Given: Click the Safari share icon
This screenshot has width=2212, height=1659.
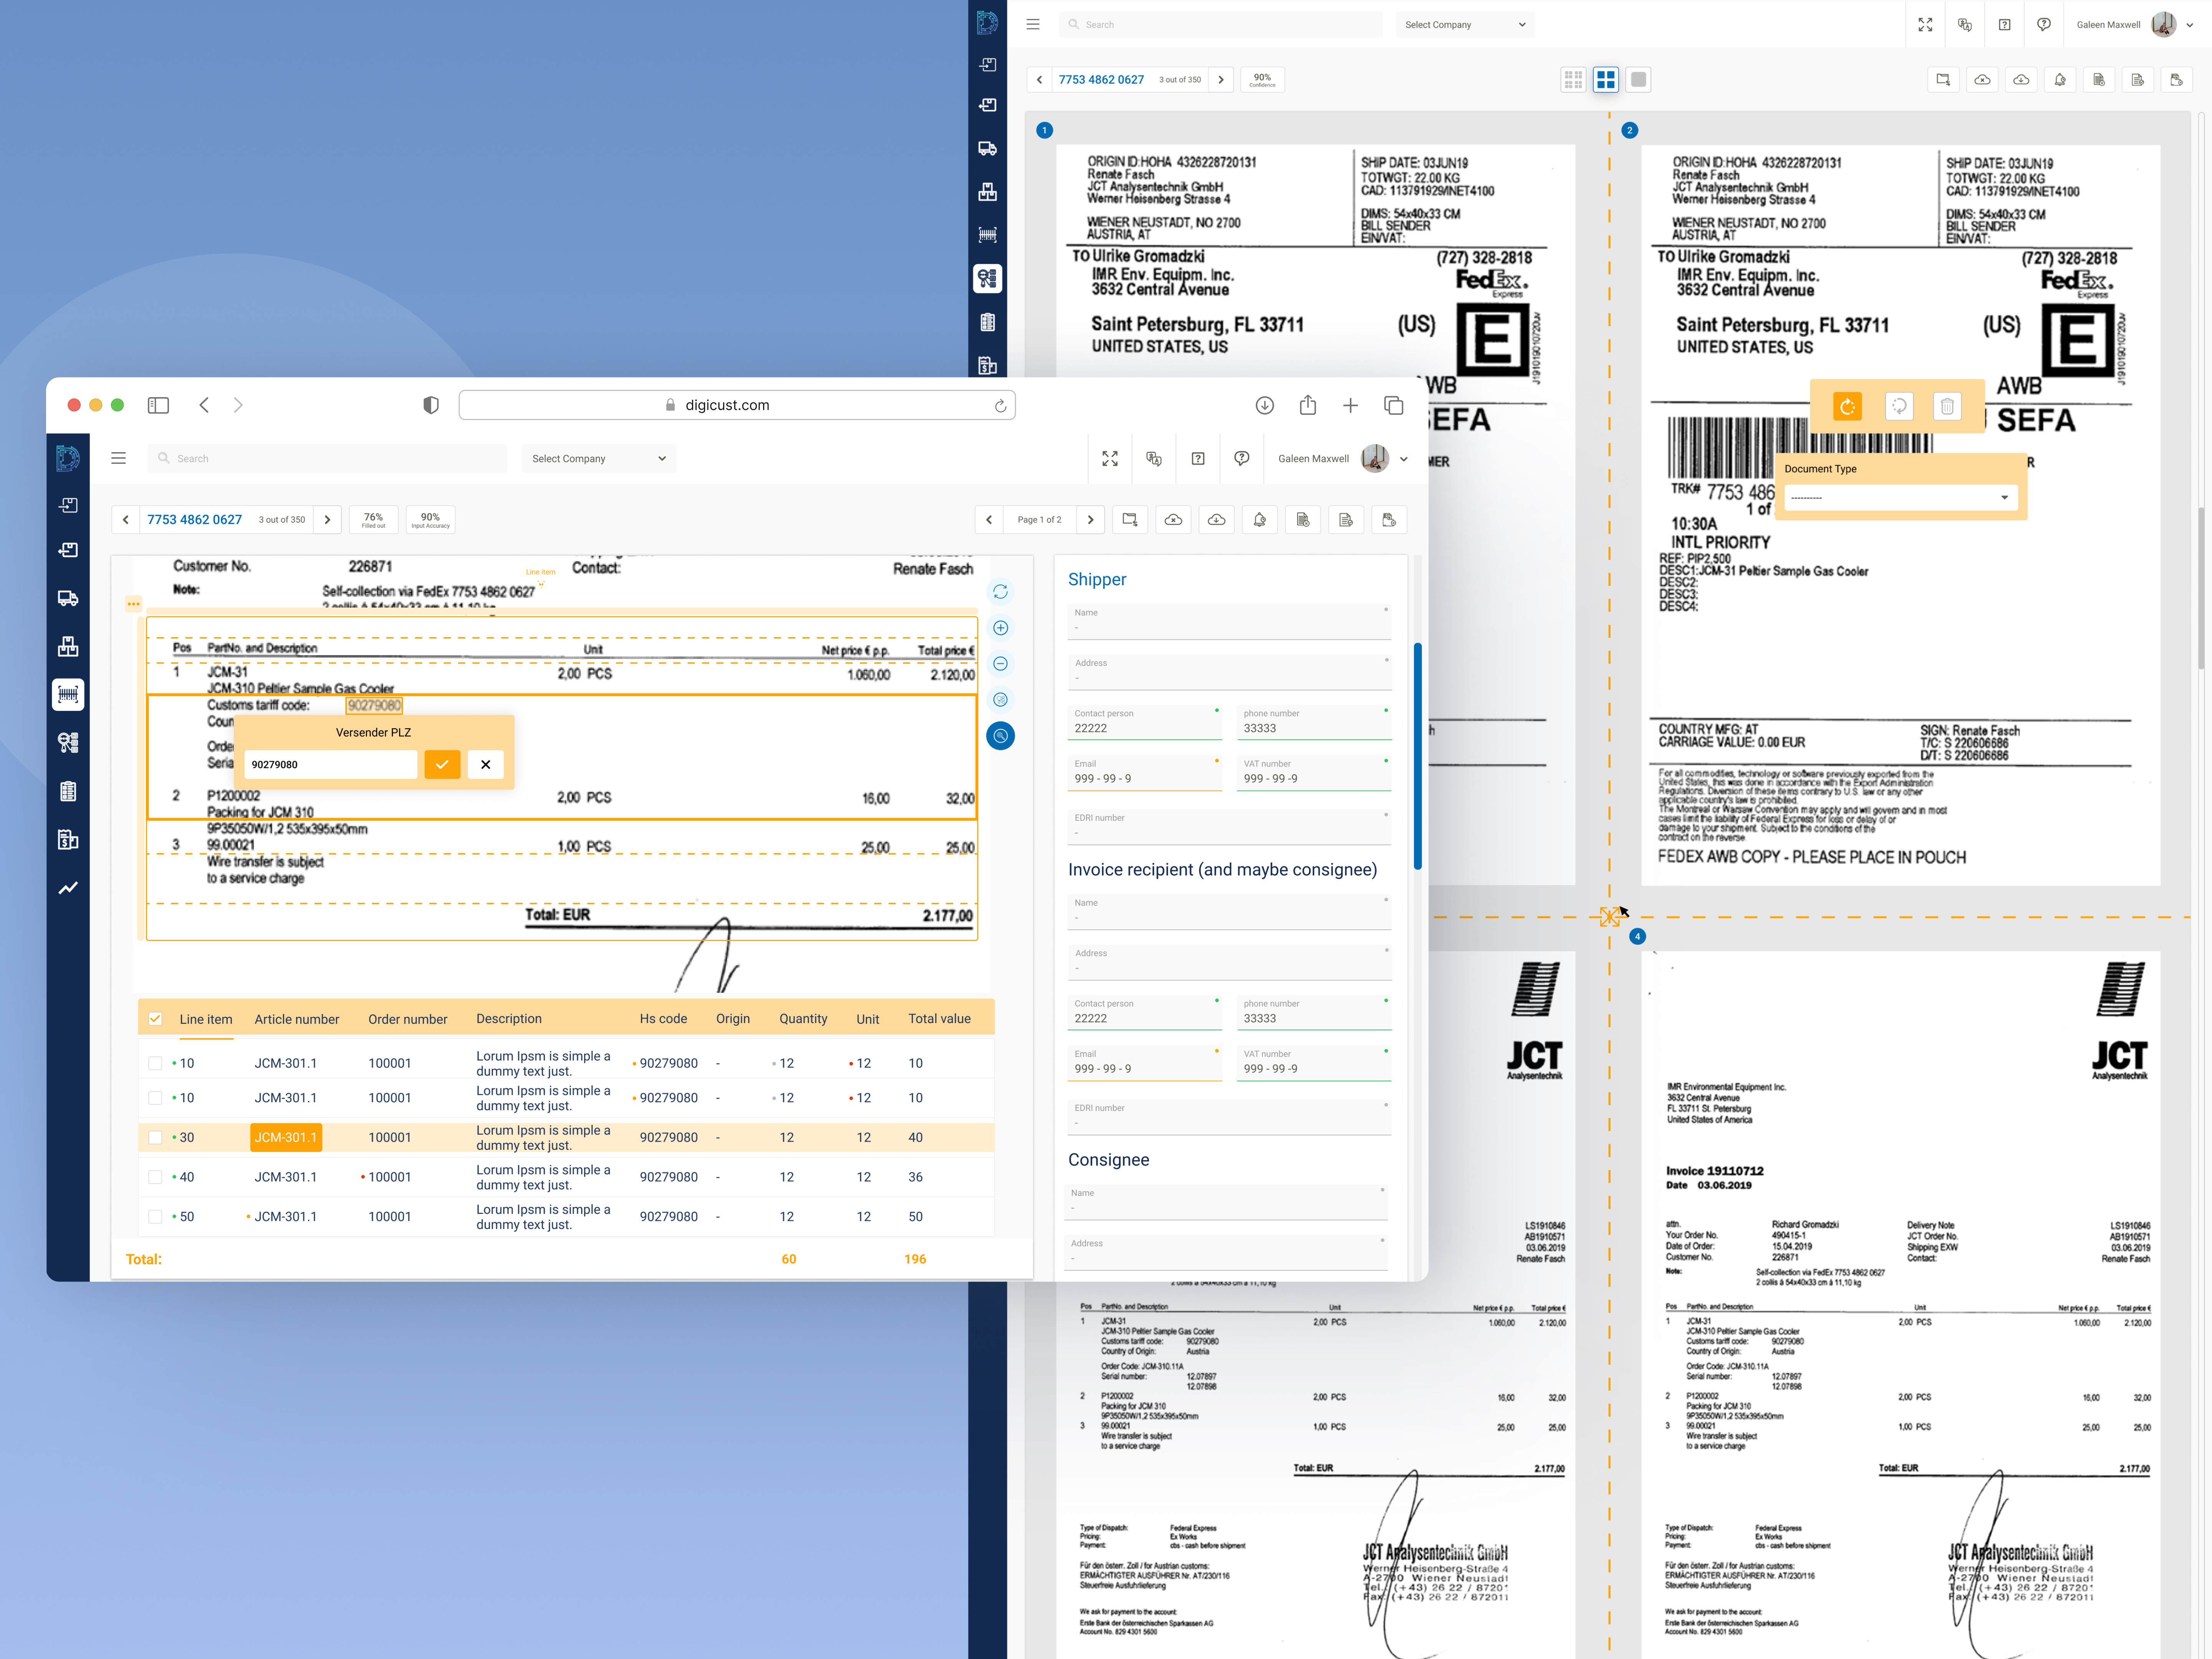Looking at the screenshot, I should [1308, 405].
